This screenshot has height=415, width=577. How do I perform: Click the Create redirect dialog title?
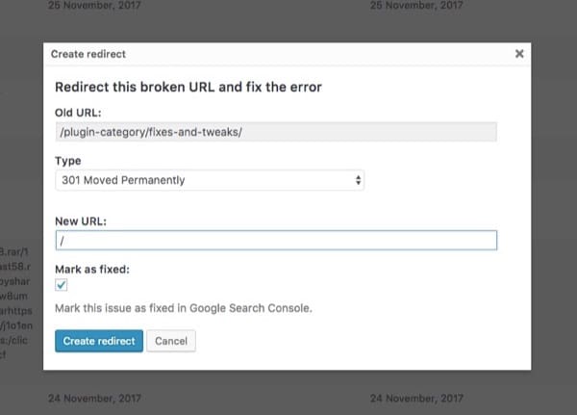pos(88,54)
